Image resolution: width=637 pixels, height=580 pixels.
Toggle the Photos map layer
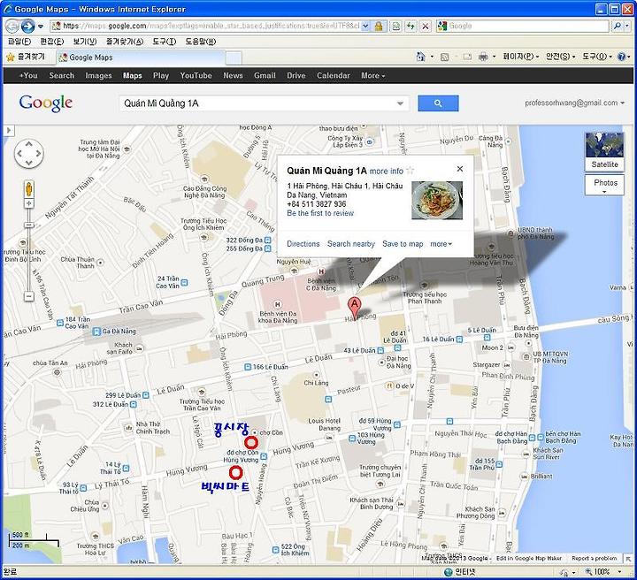[x=604, y=185]
